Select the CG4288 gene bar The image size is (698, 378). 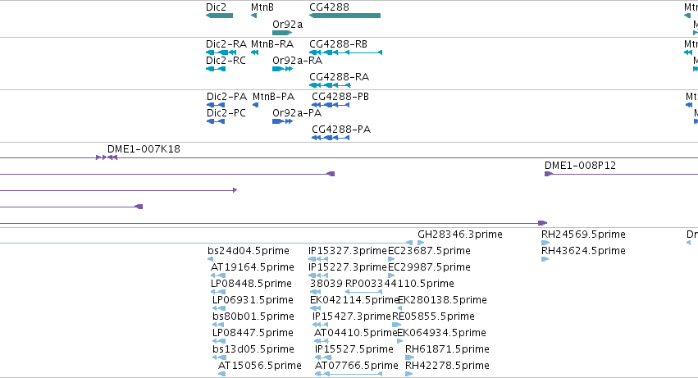click(x=344, y=16)
